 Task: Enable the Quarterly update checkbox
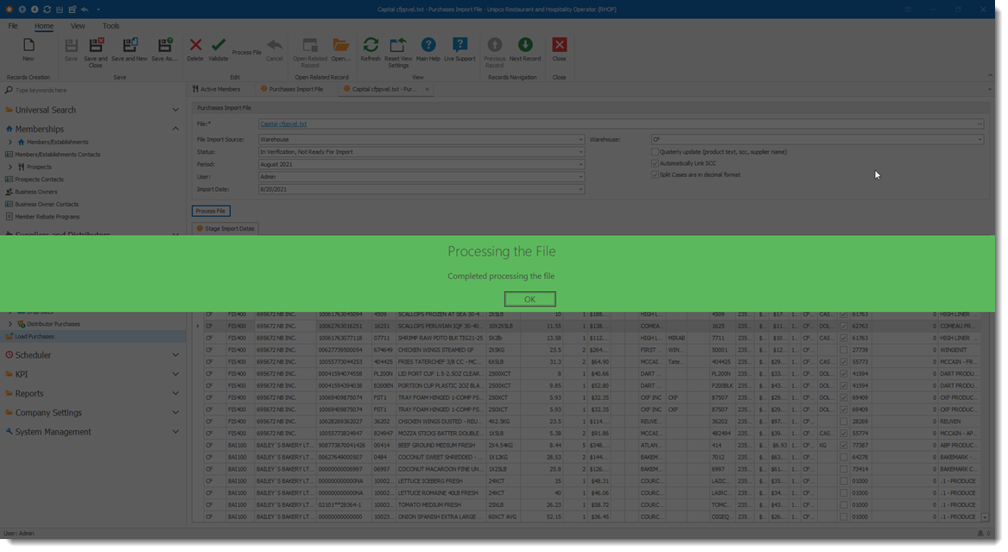pyautogui.click(x=655, y=152)
